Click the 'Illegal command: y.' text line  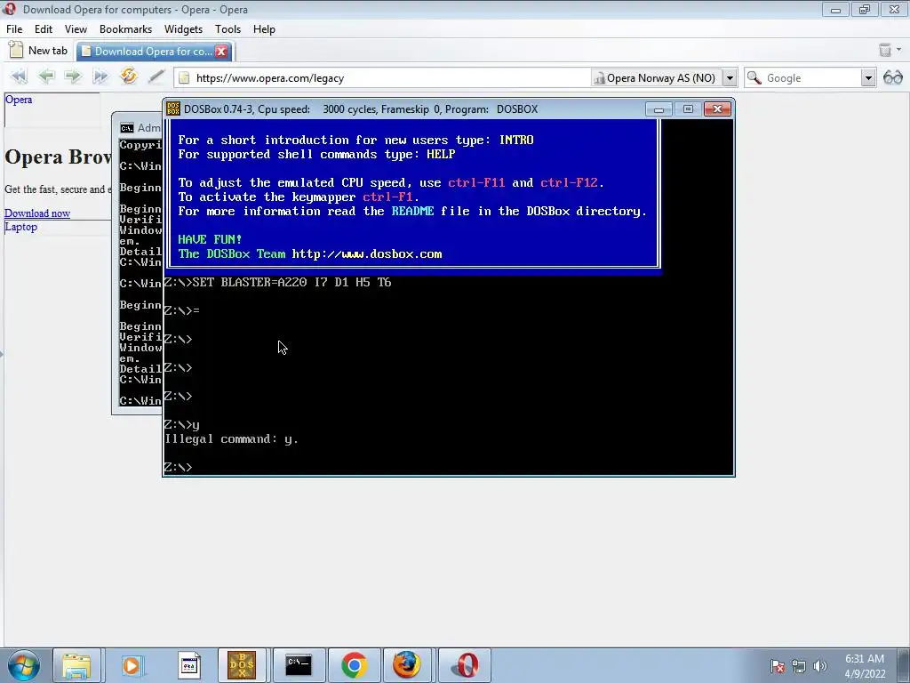231,439
